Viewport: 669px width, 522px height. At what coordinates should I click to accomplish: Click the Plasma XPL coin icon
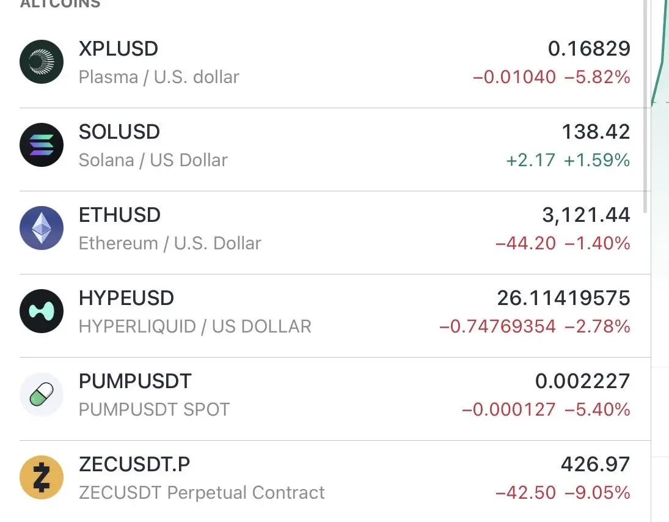pyautogui.click(x=42, y=62)
